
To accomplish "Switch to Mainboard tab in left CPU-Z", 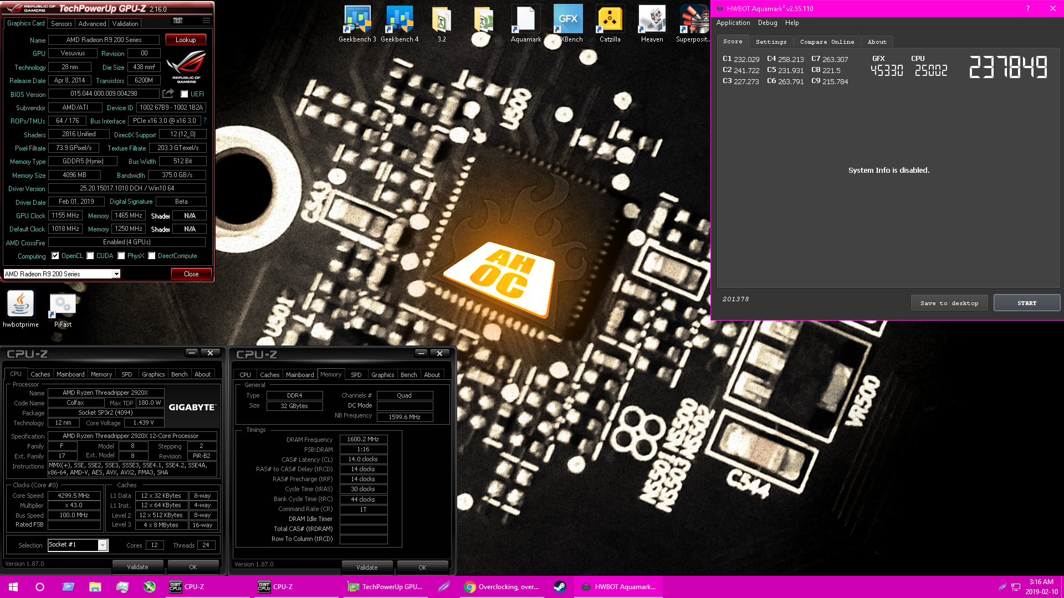I will [70, 374].
